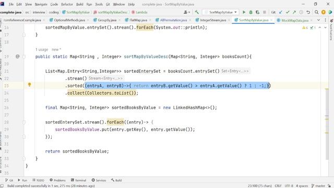The height and width of the screenshot is (188, 334).
Task: Click the yellow lightbulb intention icon
Action: (x=29, y=85)
